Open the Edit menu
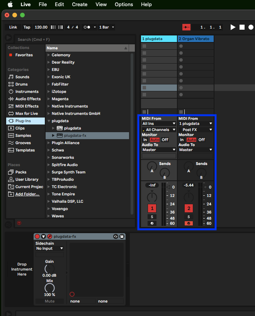 (x=59, y=5)
